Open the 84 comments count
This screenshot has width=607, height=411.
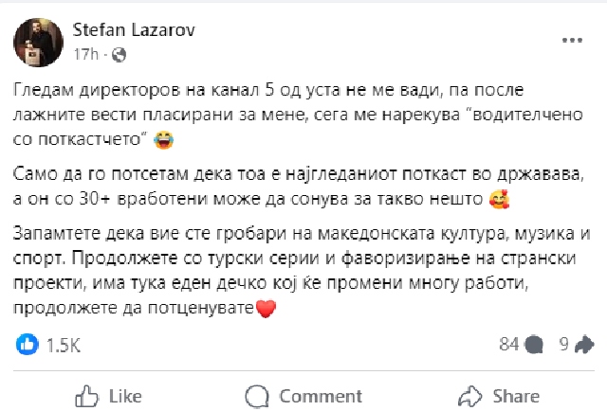[x=508, y=345]
